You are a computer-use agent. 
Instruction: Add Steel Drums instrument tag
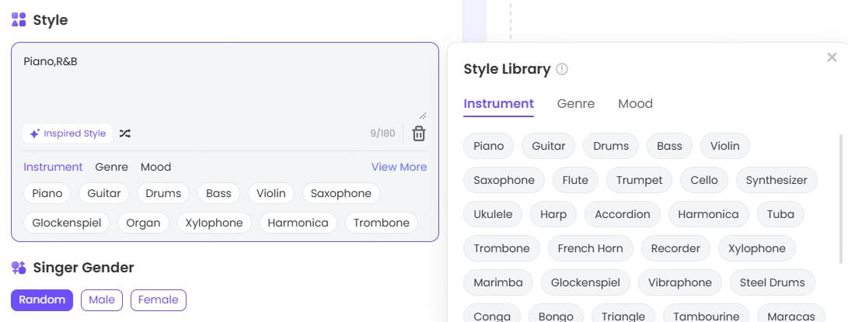(x=772, y=282)
